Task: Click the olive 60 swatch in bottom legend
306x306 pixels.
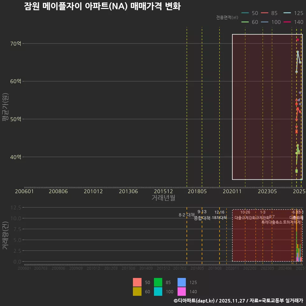Action: [137, 292]
